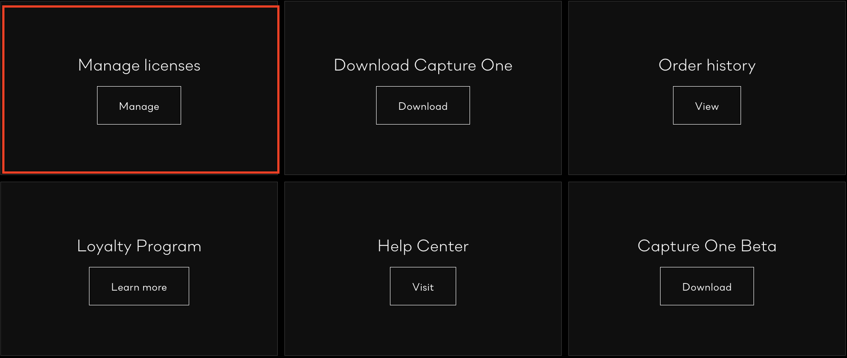Select the red-outlined Manage licenses card background
The height and width of the screenshot is (358, 847).
[139, 147]
